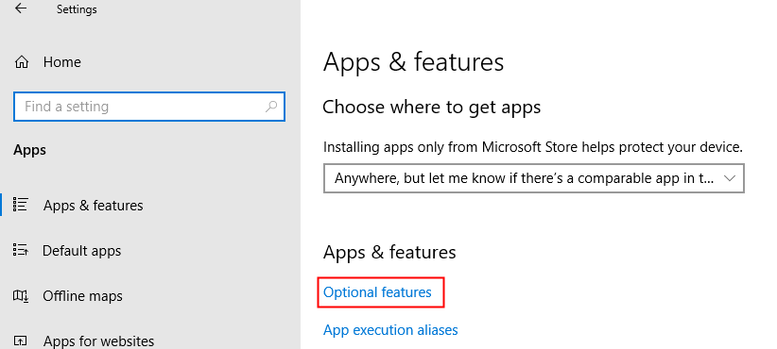Click the Apps & features list icon
The width and height of the screenshot is (777, 349).
click(20, 205)
